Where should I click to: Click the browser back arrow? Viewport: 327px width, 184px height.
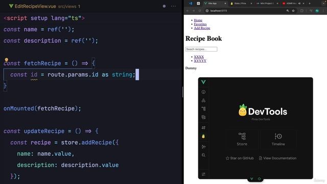click(x=188, y=11)
